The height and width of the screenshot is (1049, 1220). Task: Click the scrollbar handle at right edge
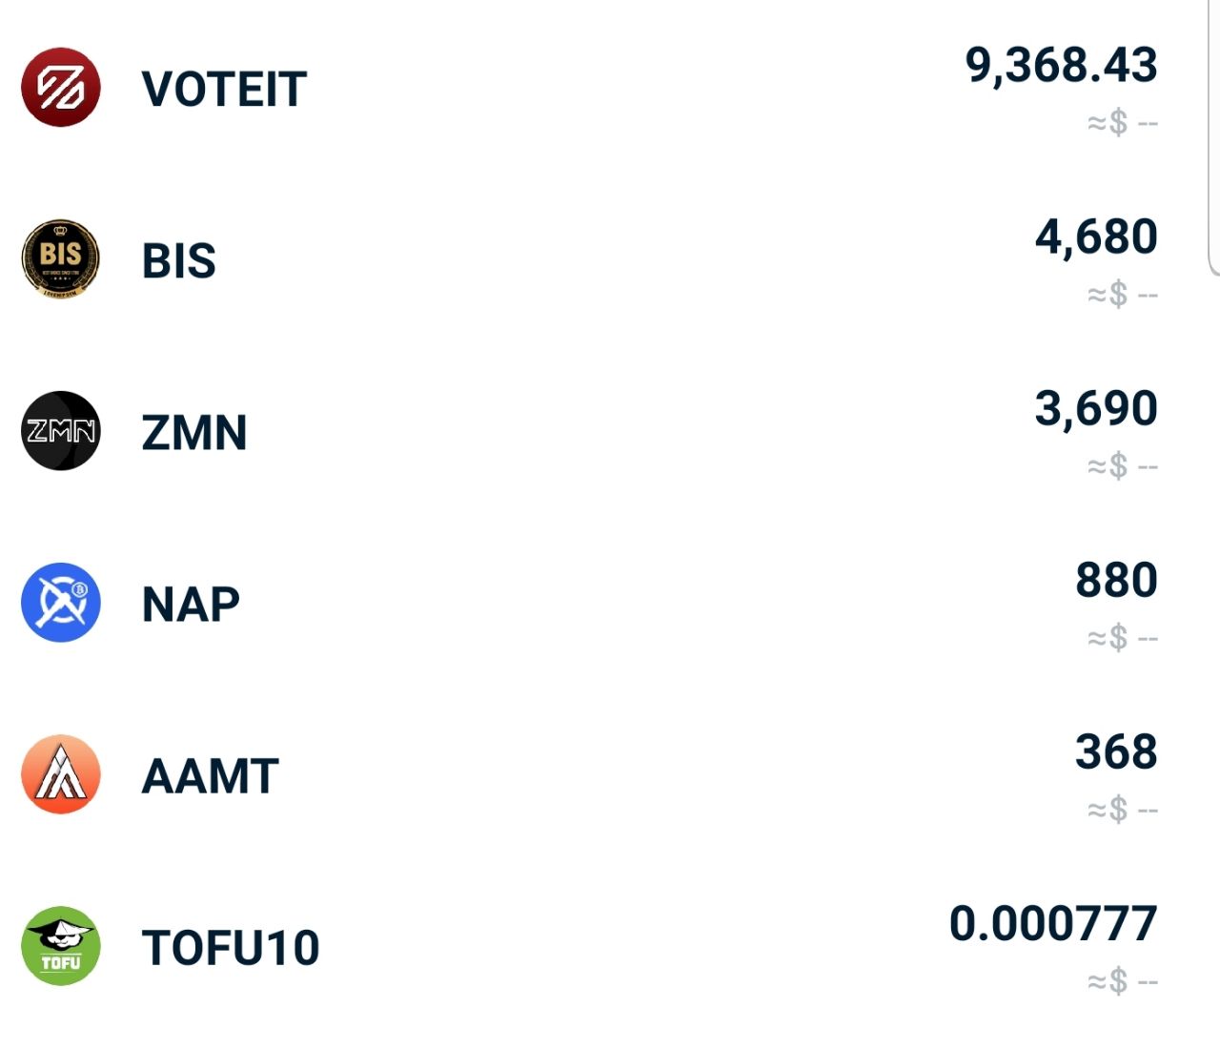click(x=1214, y=138)
